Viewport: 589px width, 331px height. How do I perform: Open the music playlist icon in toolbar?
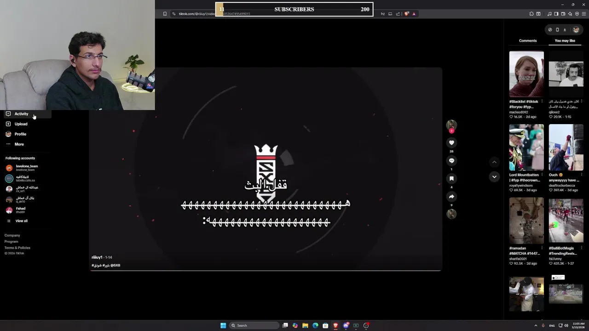pyautogui.click(x=549, y=14)
